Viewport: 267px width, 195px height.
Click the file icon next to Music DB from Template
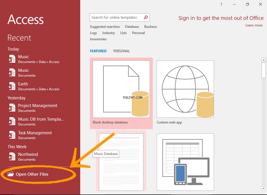coord(12,121)
